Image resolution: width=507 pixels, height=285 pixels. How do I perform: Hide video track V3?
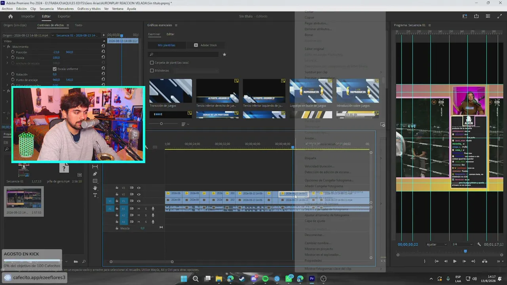click(139, 188)
